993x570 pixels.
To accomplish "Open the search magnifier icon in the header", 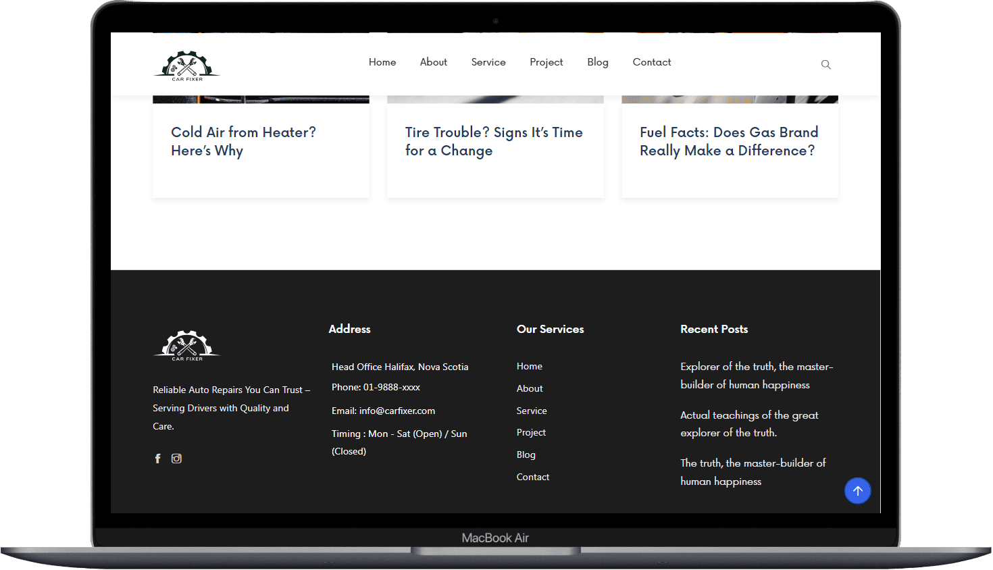I will click(x=825, y=65).
